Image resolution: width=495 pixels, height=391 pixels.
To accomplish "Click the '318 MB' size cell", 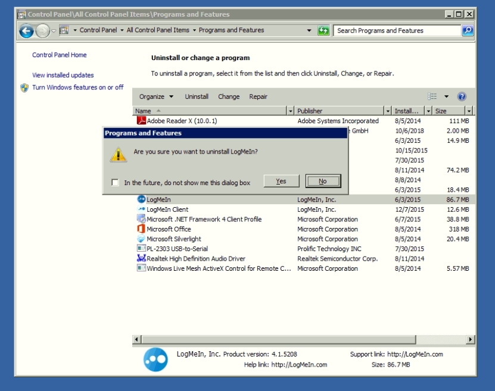I will point(459,229).
